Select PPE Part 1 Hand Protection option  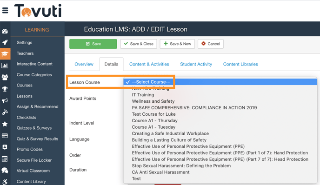click(x=220, y=153)
